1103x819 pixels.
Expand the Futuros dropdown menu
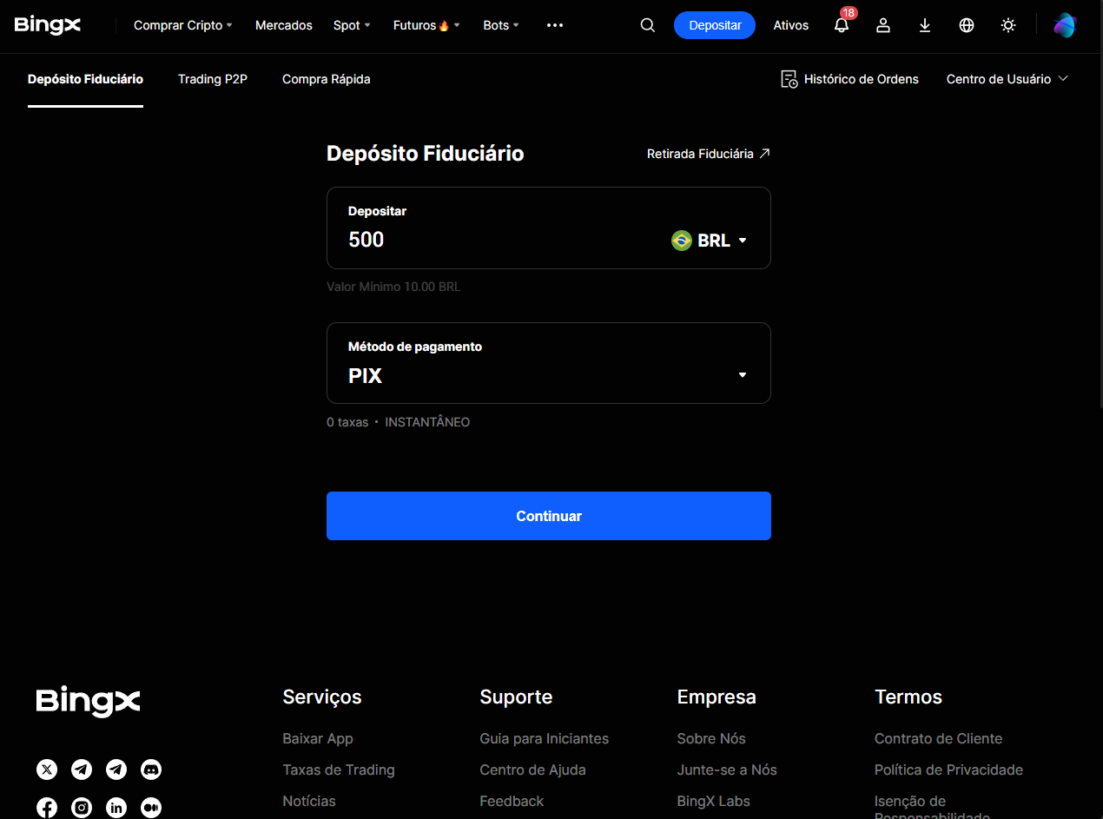(426, 25)
